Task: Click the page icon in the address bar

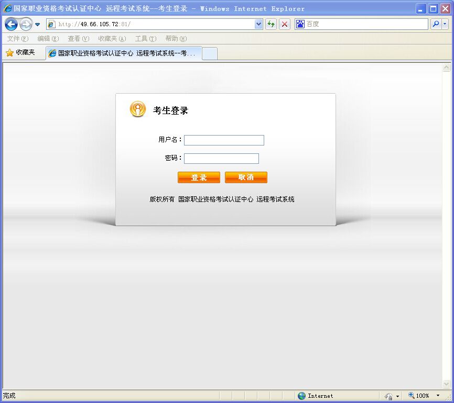Action: point(51,24)
